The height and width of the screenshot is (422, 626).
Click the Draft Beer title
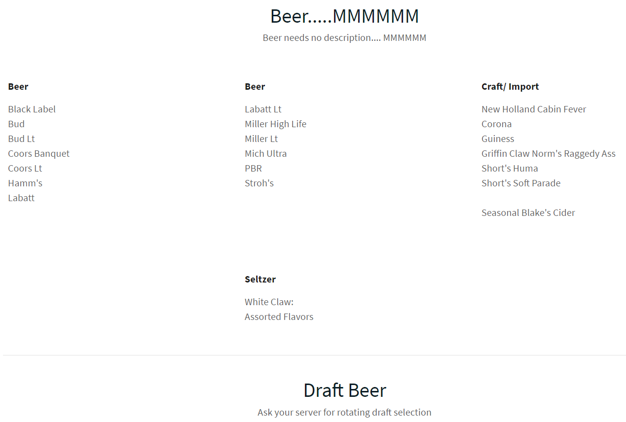[344, 390]
